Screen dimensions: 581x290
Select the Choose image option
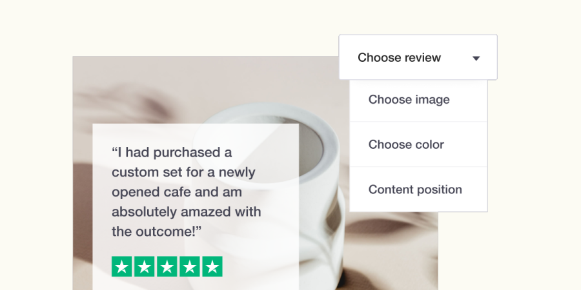click(x=418, y=100)
